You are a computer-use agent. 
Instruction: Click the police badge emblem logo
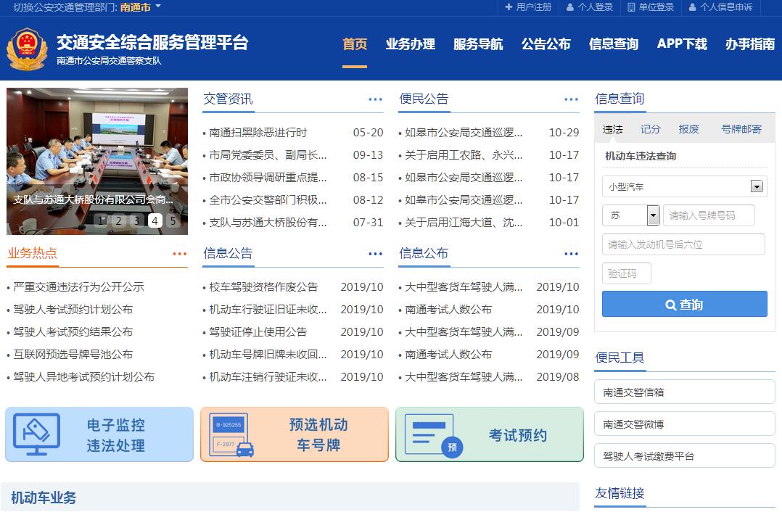click(x=27, y=50)
